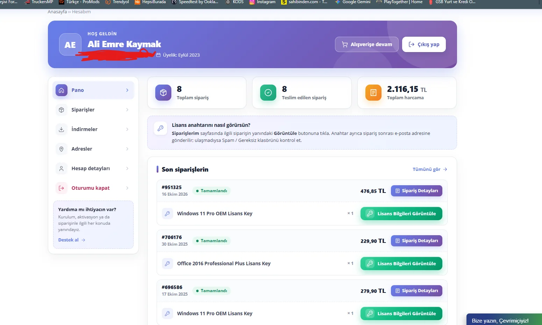Click the Hesap detayları person icon
This screenshot has height=325, width=542.
(61, 168)
